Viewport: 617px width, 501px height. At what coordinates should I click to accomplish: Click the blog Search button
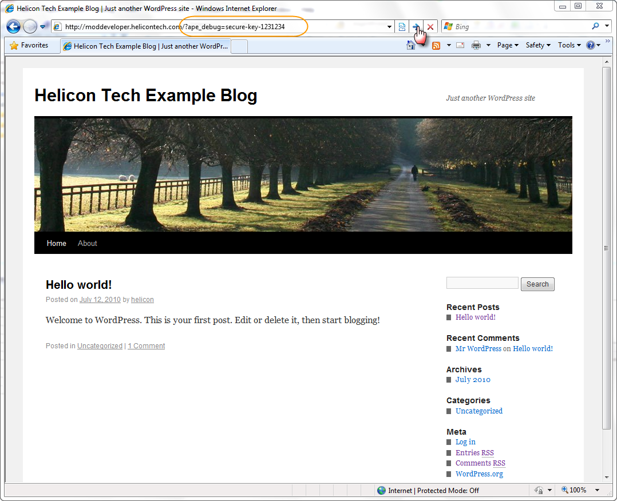tap(537, 284)
